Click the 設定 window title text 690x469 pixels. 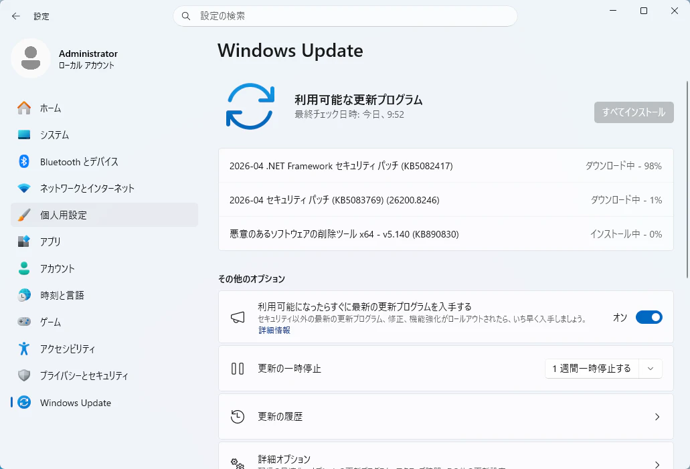click(x=41, y=16)
